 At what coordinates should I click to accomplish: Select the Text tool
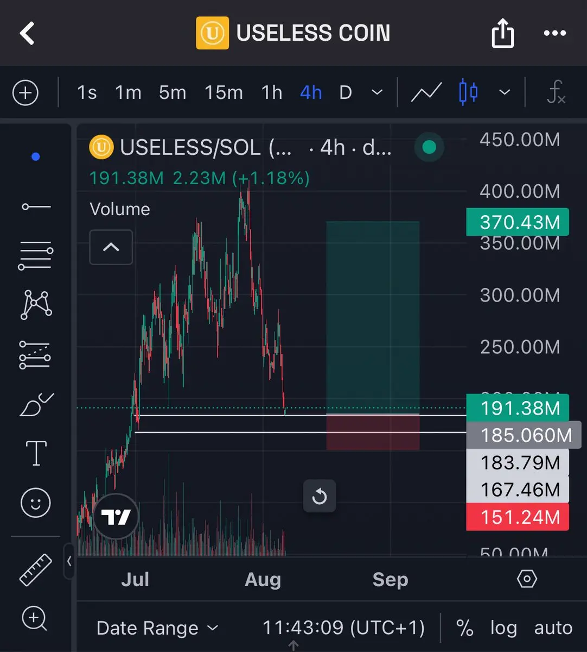coord(36,453)
